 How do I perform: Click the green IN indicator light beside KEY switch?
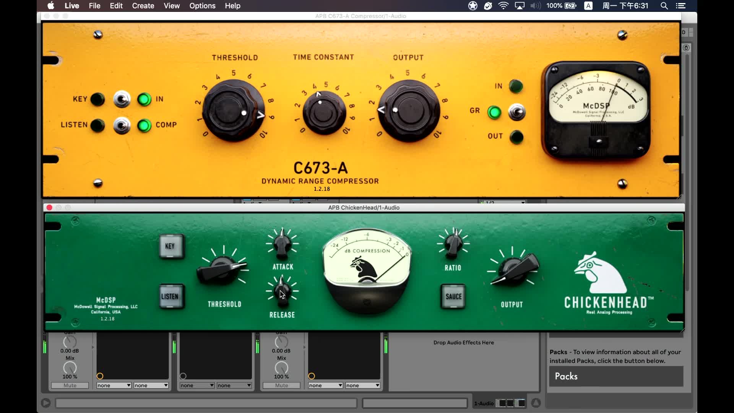[144, 99]
